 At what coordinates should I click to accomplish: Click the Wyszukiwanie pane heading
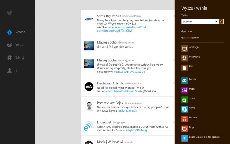(194, 8)
